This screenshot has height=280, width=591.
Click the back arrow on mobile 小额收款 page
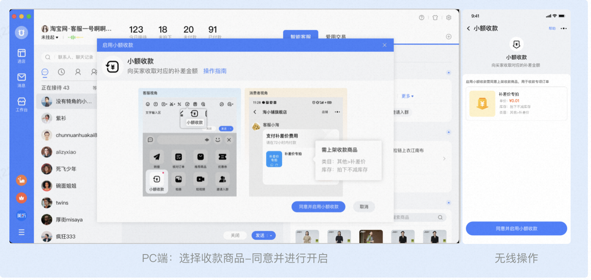pyautogui.click(x=468, y=29)
